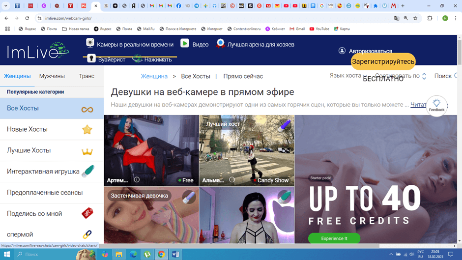This screenshot has height=260, width=462.
Task: Open the browser extensions puzzle icon
Action: [x=430, y=18]
